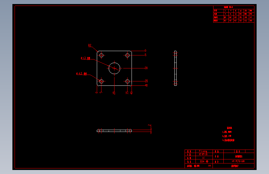Viewport: 269px width, 174px height.
Task: Select the R2 corner radius label
Action: 90,46
